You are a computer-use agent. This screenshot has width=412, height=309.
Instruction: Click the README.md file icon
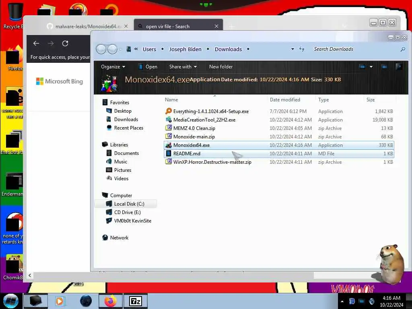pyautogui.click(x=169, y=153)
